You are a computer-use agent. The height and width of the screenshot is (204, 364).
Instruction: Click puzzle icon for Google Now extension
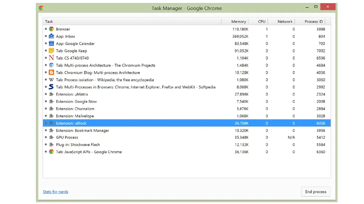pyautogui.click(x=51, y=101)
